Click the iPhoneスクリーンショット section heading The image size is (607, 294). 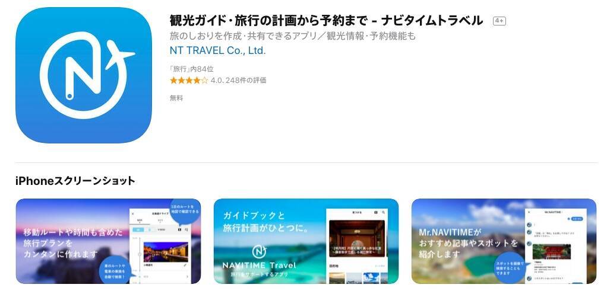click(x=75, y=181)
